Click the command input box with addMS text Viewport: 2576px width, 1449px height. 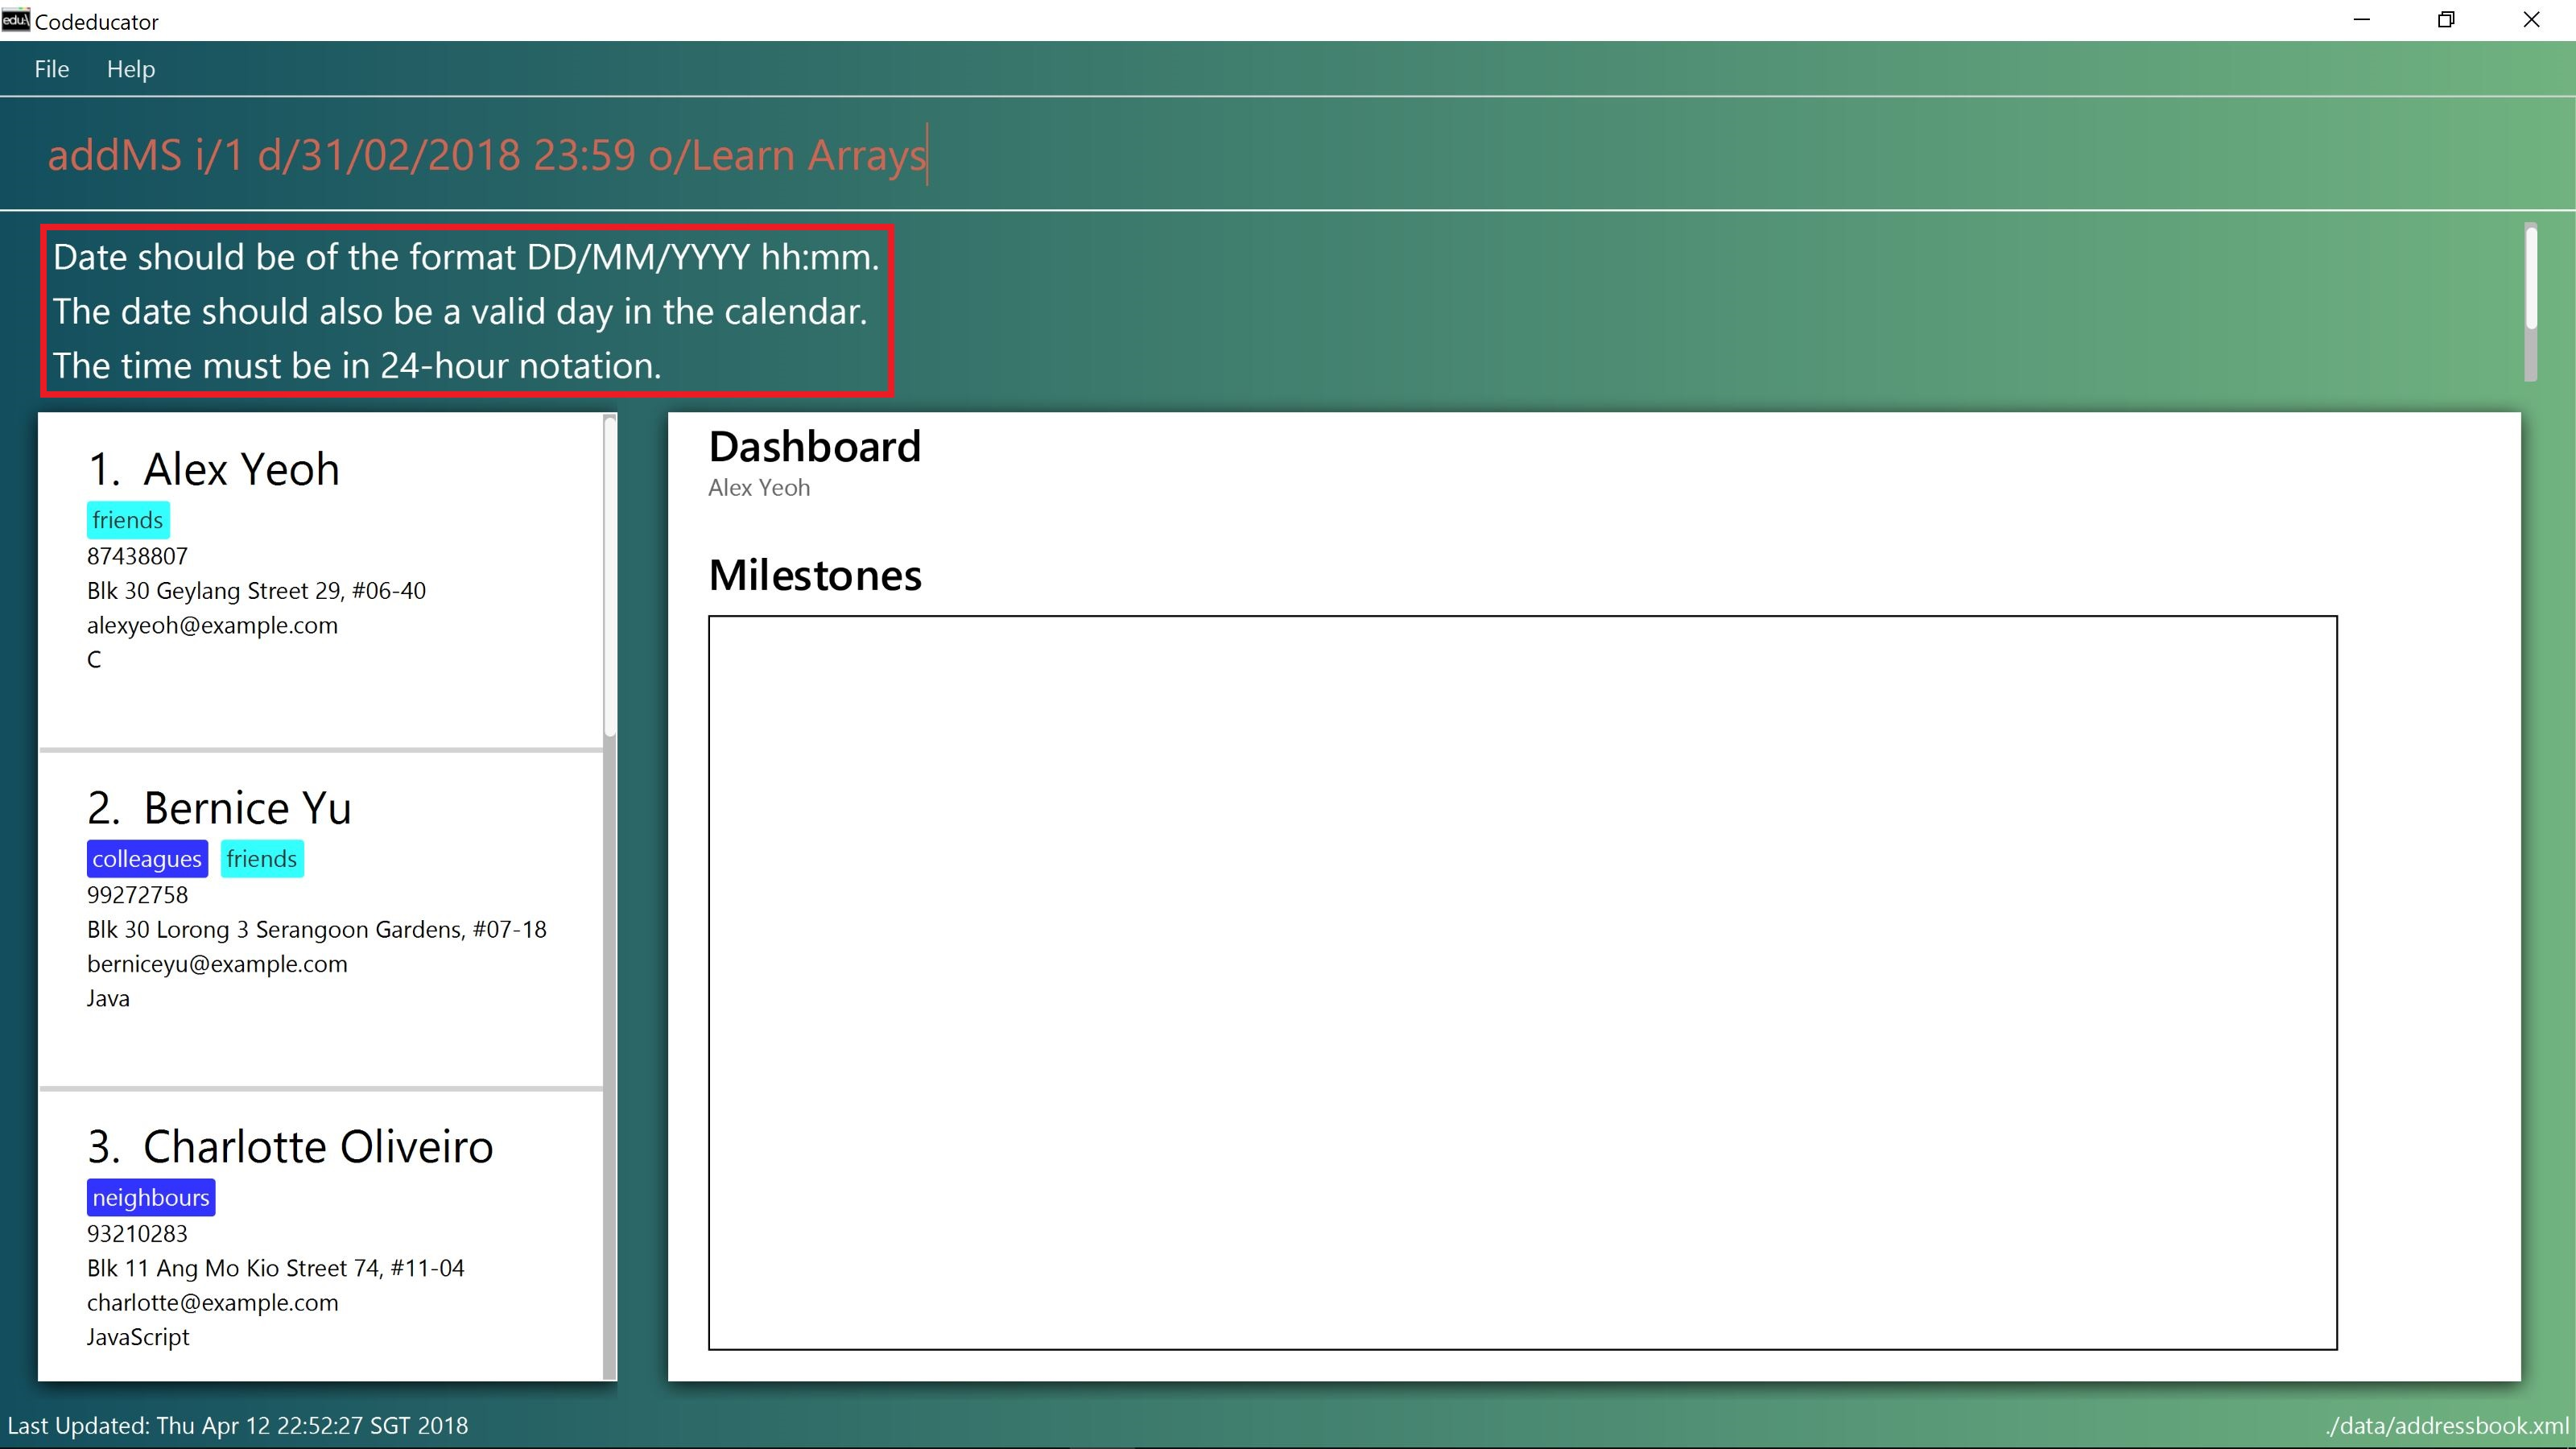click(1287, 155)
